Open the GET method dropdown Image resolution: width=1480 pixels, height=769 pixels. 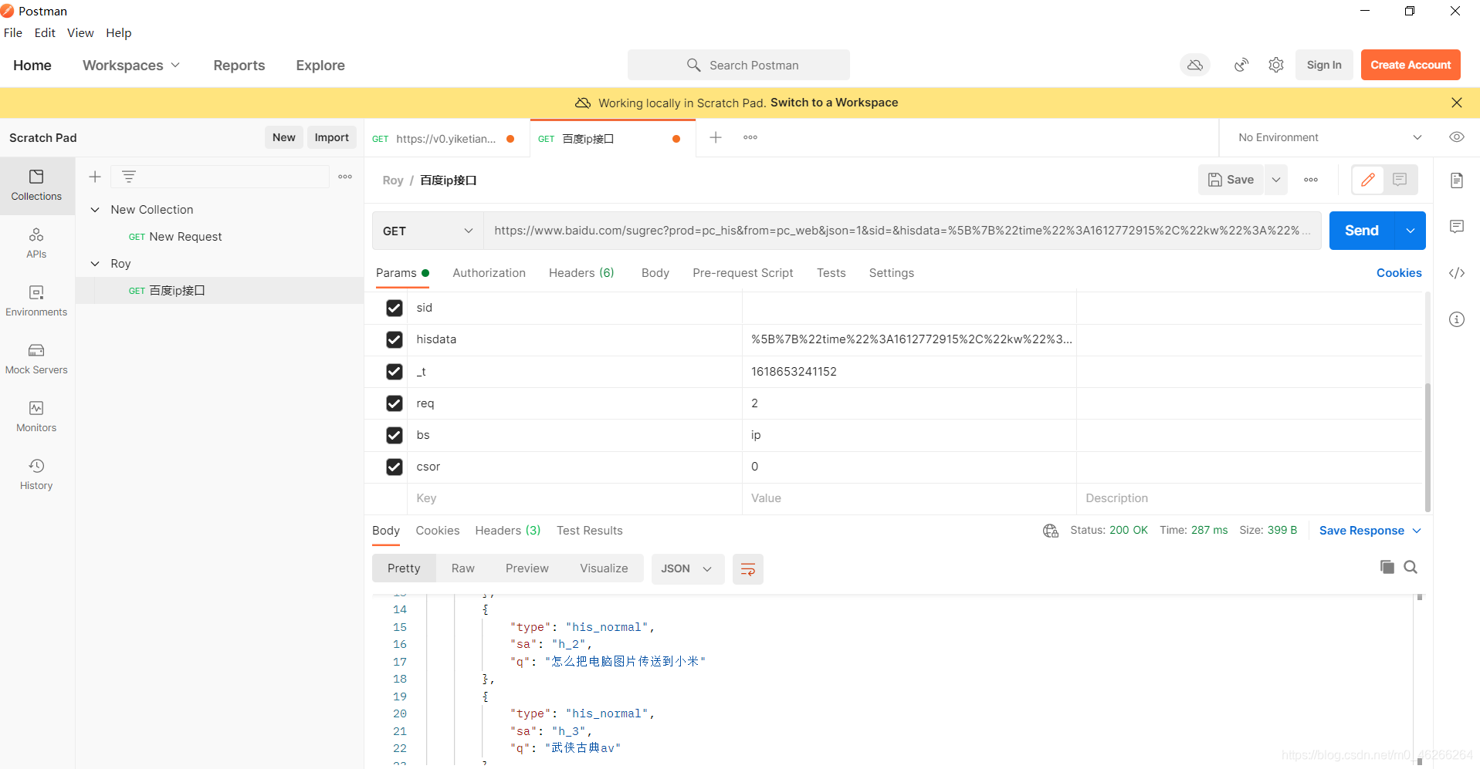(x=428, y=231)
